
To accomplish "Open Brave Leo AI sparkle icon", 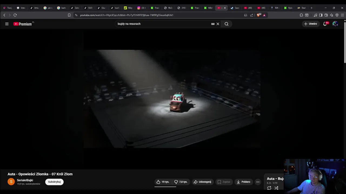I will point(331,15).
